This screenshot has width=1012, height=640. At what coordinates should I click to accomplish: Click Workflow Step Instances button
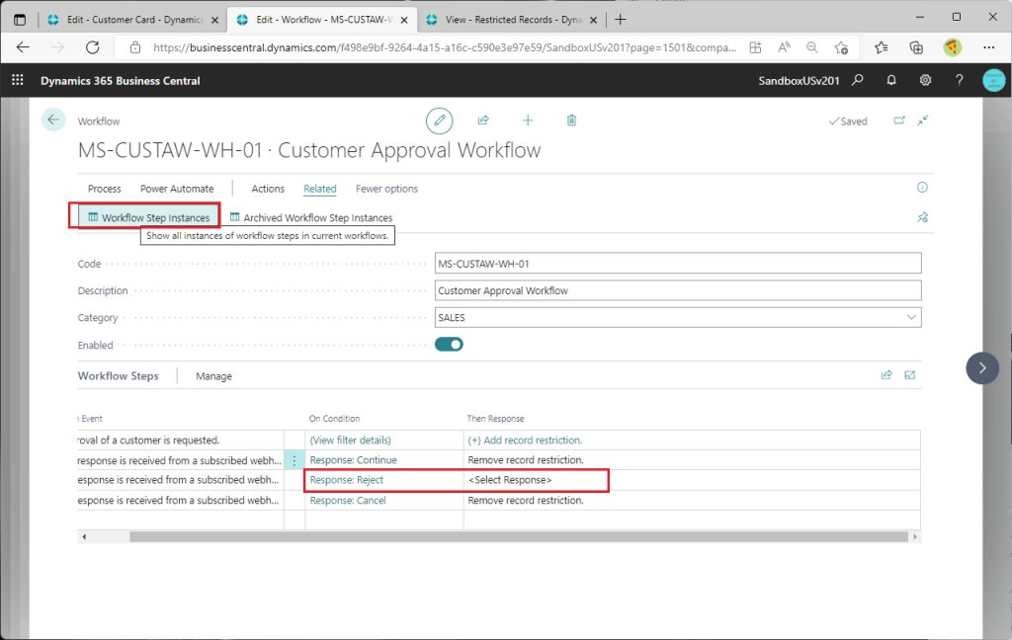click(148, 217)
